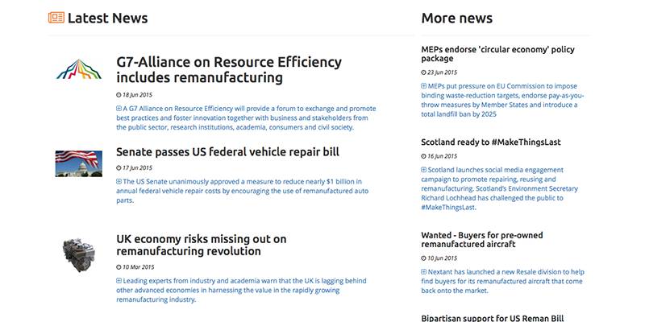This screenshot has height=322, width=645.
Task: Click the engine image thumbnail
Action: tap(79, 254)
